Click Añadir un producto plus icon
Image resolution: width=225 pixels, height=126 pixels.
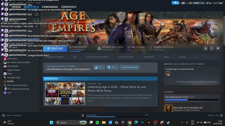point(4,115)
